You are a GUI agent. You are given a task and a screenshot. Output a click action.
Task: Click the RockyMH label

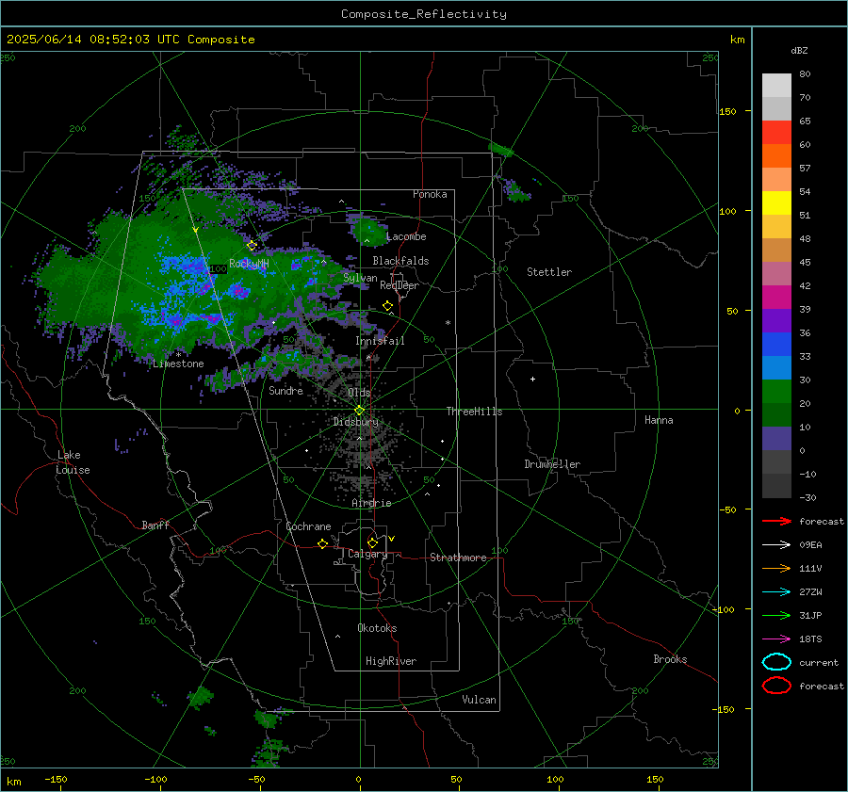249,264
